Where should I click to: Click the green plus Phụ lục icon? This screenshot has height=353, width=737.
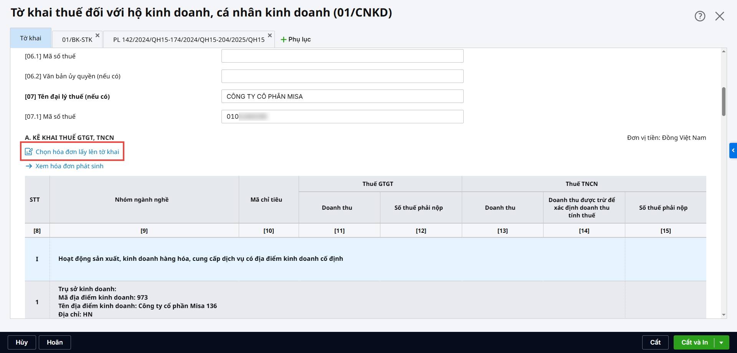(284, 40)
